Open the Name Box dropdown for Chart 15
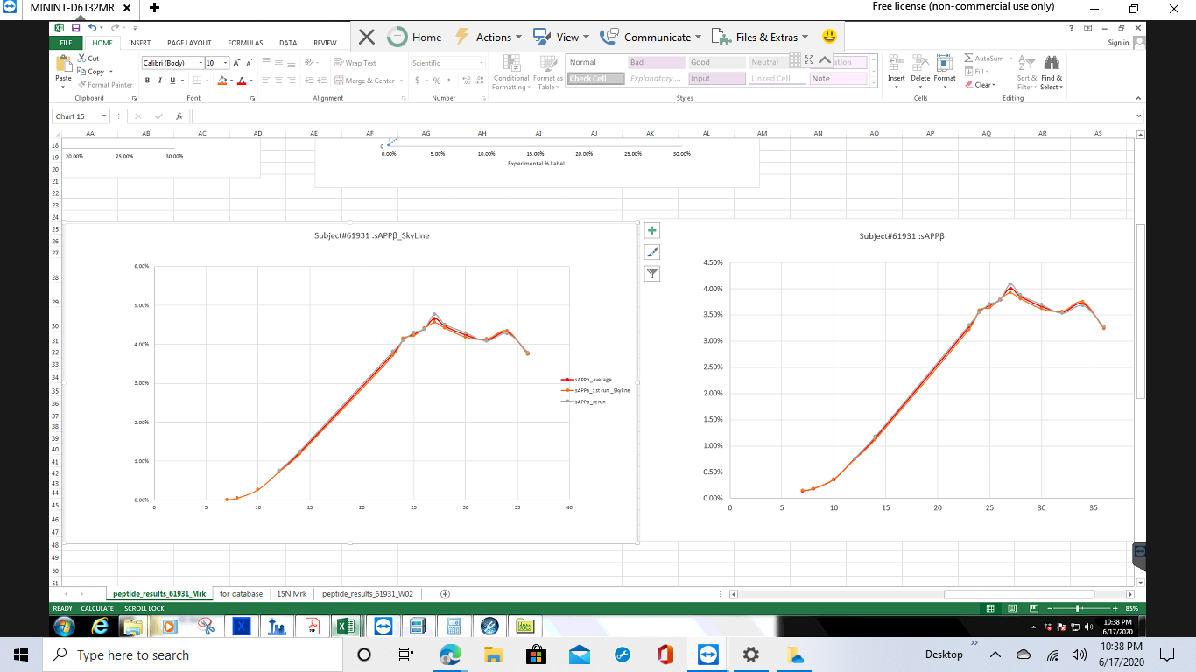This screenshot has height=672, width=1196. [104, 116]
